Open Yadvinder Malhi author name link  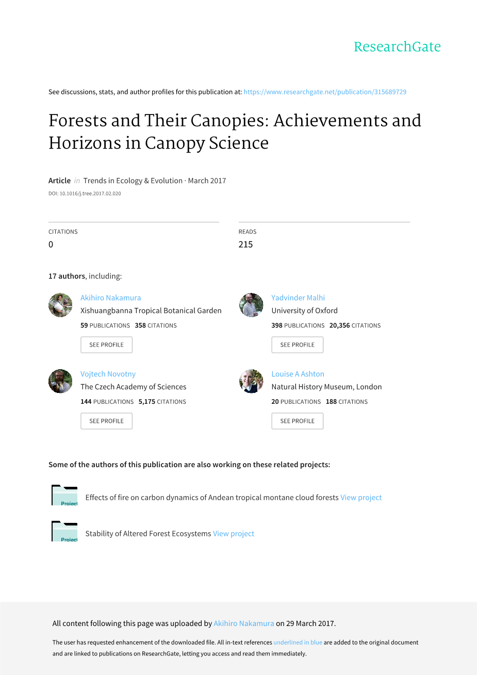[298, 298]
